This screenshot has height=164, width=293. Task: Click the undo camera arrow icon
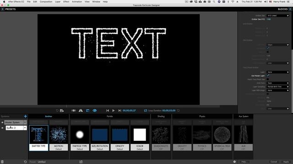tap(57, 111)
